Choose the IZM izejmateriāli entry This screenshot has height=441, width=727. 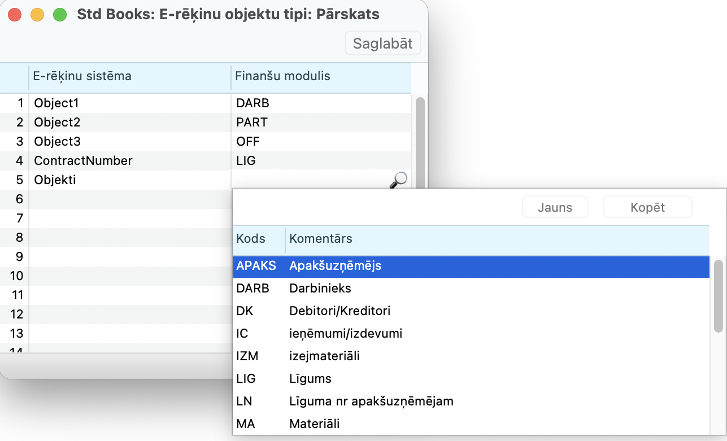pyautogui.click(x=471, y=356)
